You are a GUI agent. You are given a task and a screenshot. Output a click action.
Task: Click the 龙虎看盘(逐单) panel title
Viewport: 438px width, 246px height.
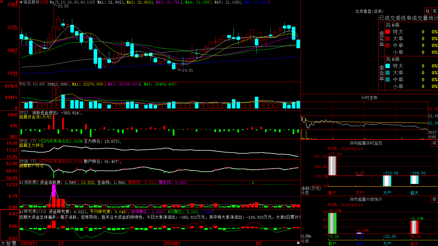coord(369,11)
